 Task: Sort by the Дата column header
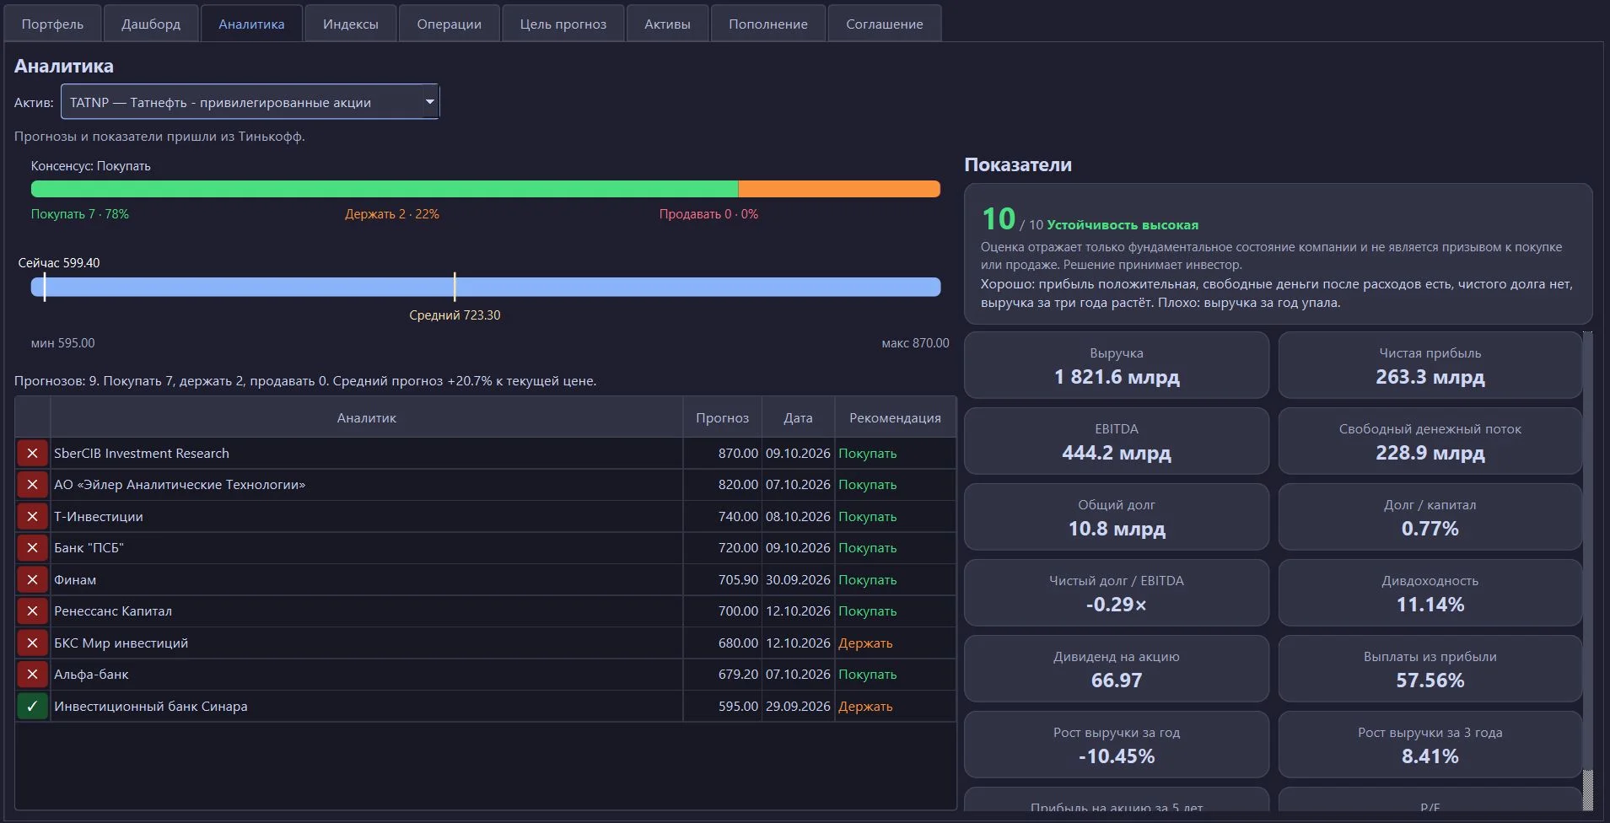click(x=798, y=417)
